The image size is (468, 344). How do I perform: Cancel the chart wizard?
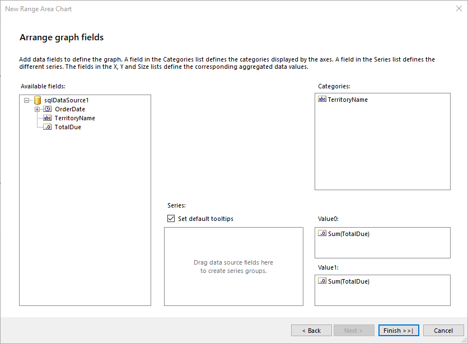[x=443, y=330]
